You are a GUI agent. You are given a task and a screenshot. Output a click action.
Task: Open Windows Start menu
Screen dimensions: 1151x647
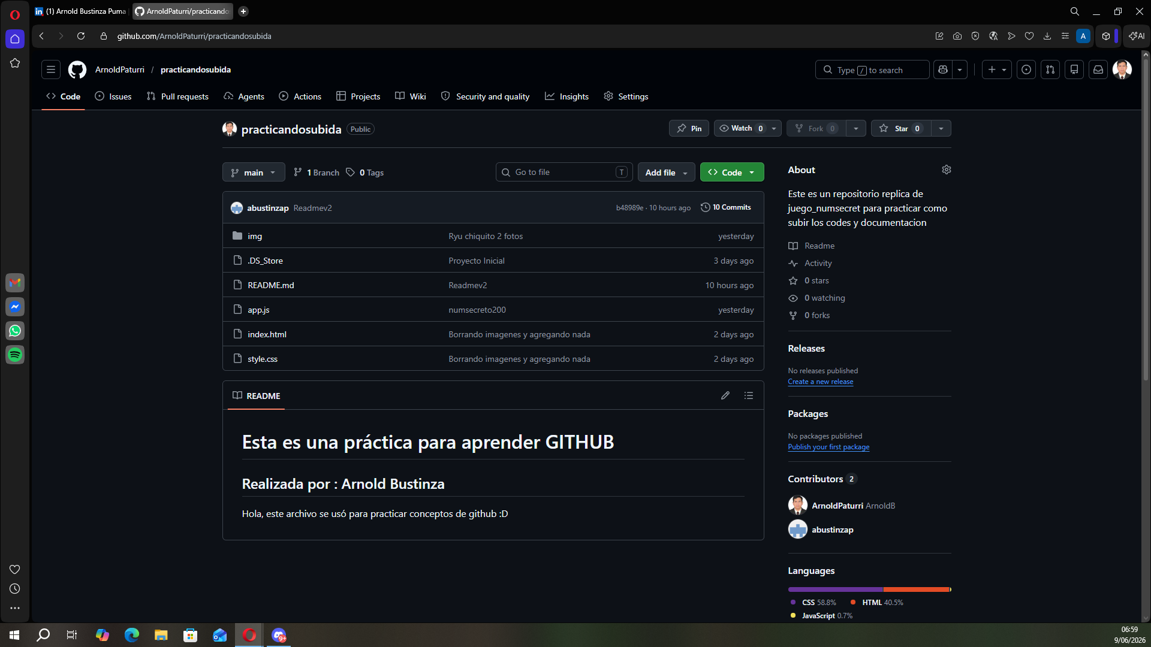[x=14, y=635]
